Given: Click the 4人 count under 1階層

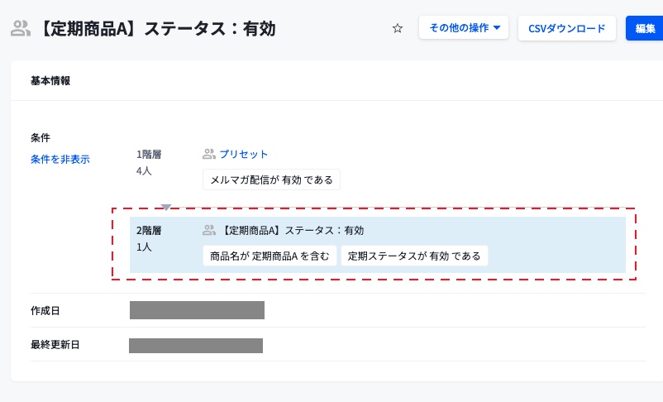Looking at the screenshot, I should [144, 171].
